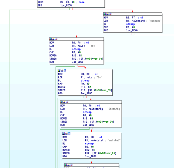
Task: Select the loc_8EC4 label after BEQ
Action: pos(66,5)
